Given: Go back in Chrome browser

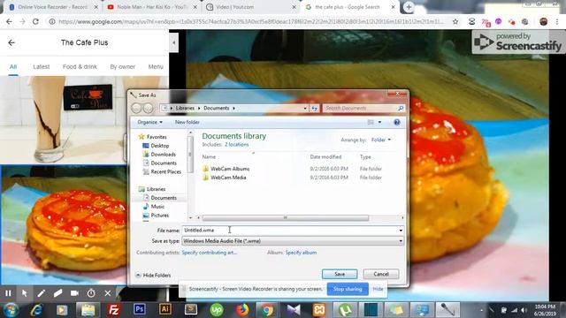Looking at the screenshot, I should [9, 21].
